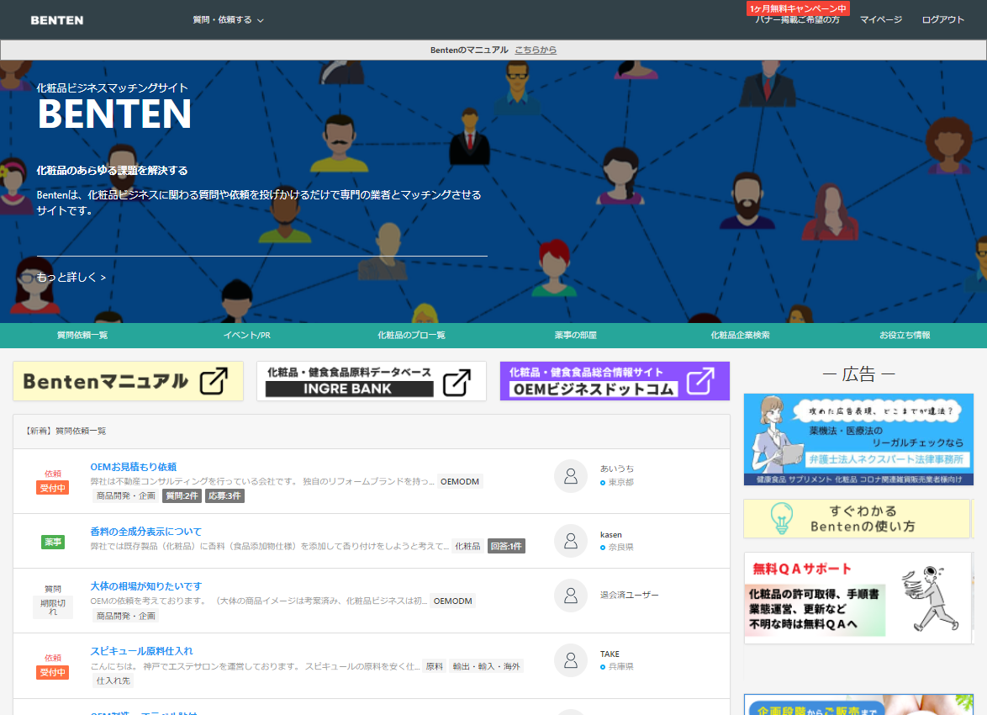Click 商品開発・企画 tag under OEMお見積もり依頼
The height and width of the screenshot is (715, 987).
click(126, 496)
